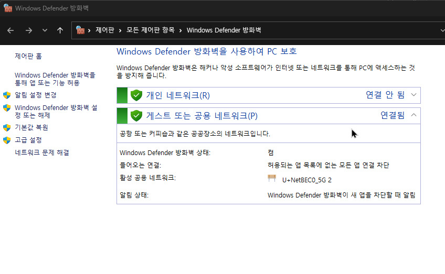The width and height of the screenshot is (445, 274).
Task: Click the 켬 firewall state value
Action: (x=270, y=153)
